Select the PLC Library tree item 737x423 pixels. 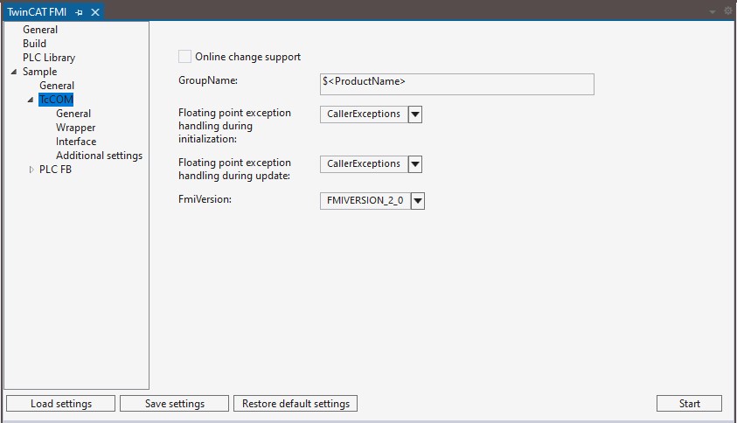click(49, 58)
